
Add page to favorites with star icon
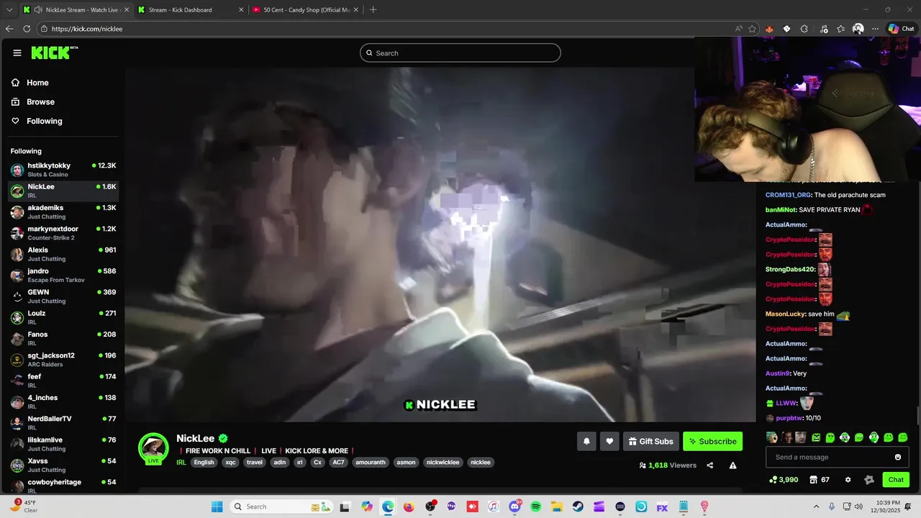tap(752, 29)
